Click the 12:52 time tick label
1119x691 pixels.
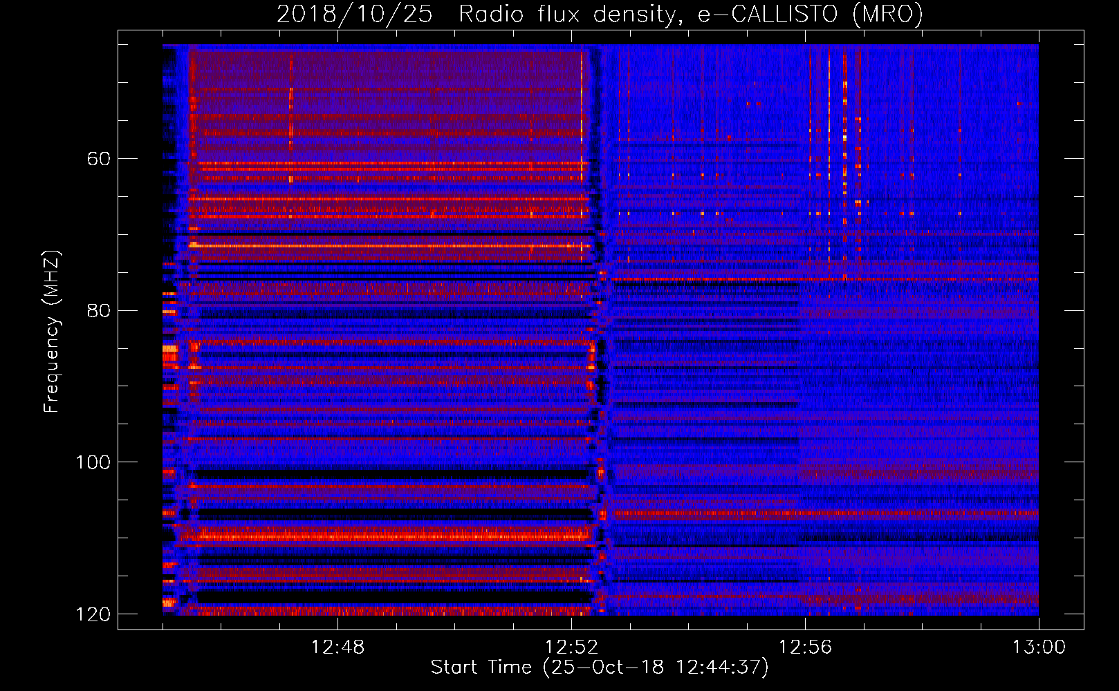pyautogui.click(x=571, y=647)
